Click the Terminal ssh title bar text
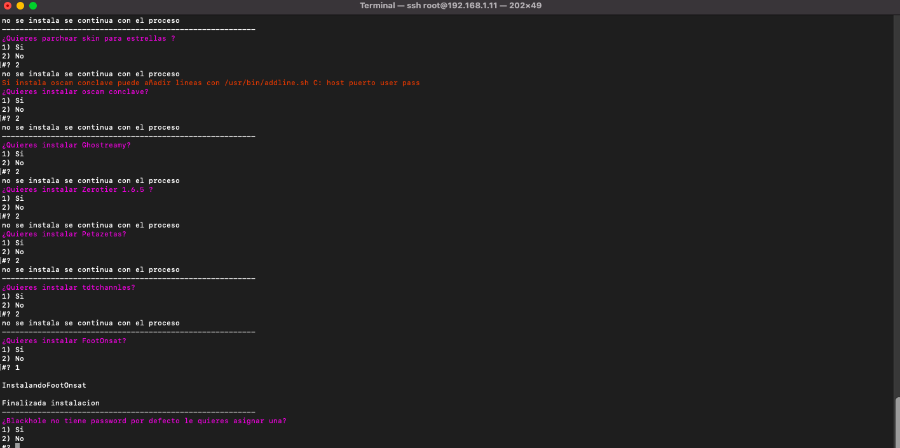The height and width of the screenshot is (448, 900). coord(450,6)
